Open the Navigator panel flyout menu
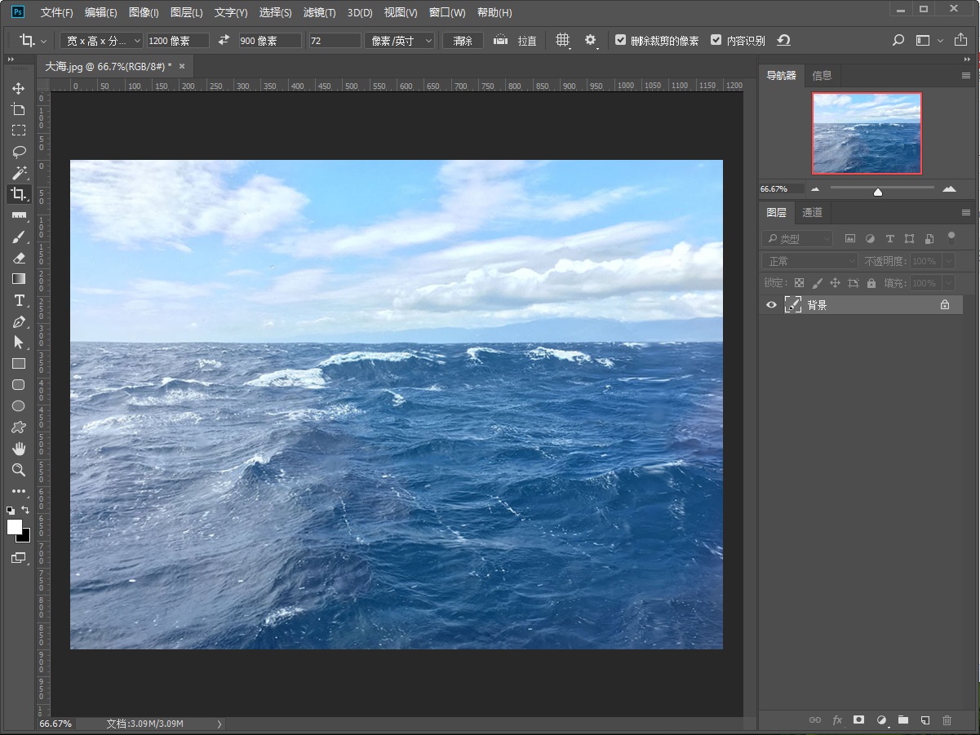Viewport: 980px width, 735px height. pyautogui.click(x=966, y=75)
